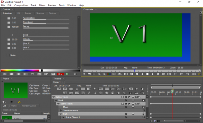Expand the Transformations group
203x123 pixels.
click(x=61, y=111)
